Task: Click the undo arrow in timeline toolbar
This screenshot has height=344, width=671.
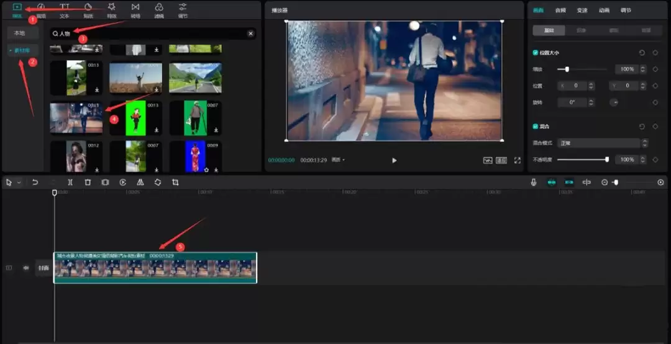Action: 35,182
